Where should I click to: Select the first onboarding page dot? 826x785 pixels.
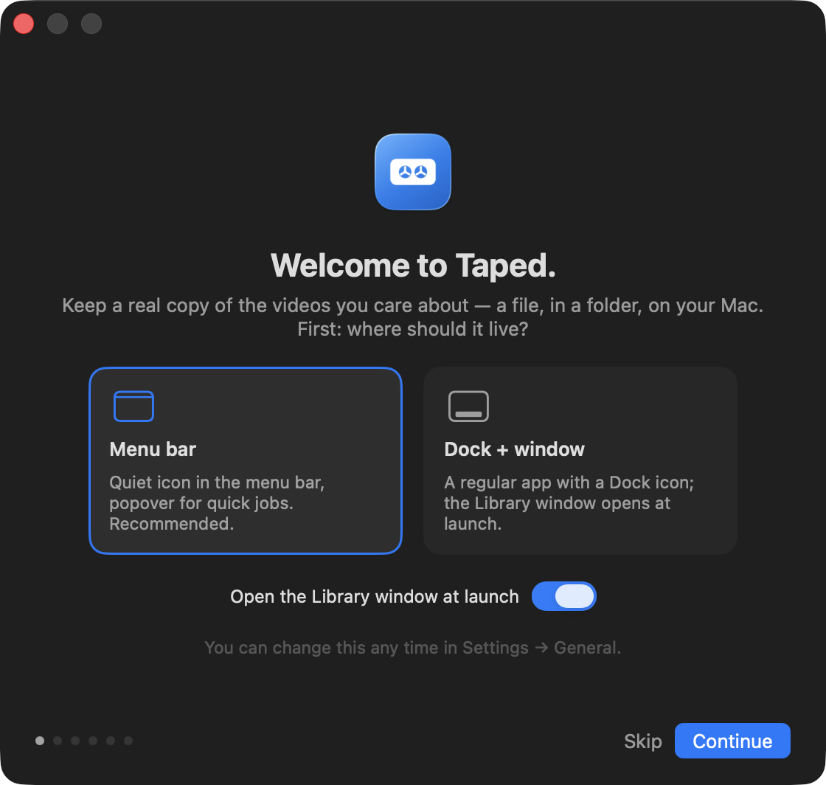pyautogui.click(x=40, y=741)
